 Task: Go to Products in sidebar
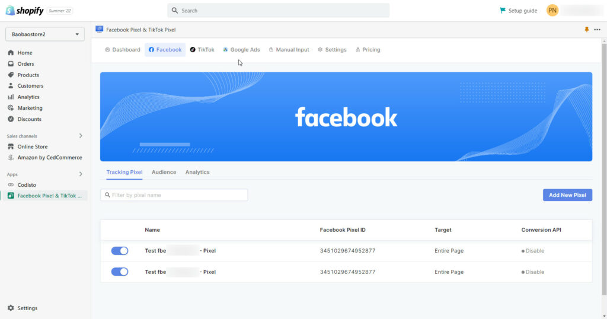(x=28, y=75)
